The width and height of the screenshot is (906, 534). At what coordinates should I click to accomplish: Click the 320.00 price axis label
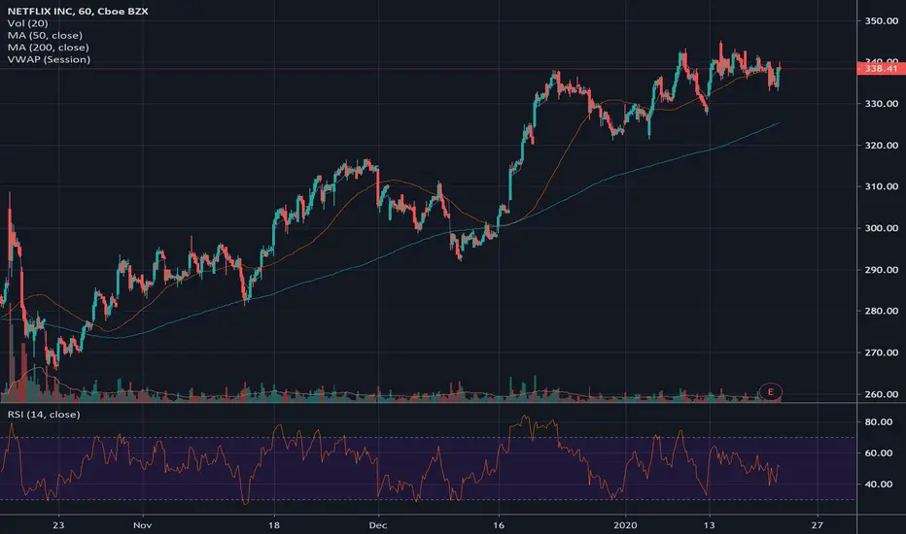(x=881, y=146)
